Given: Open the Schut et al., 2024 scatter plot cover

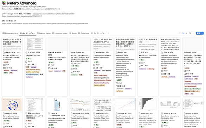Looking at the screenshot, I should (125, 104).
